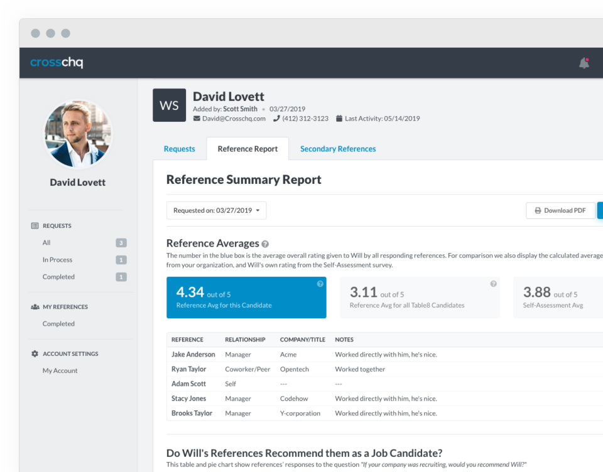This screenshot has width=603, height=472.
Task: Click the help icon beside Reference Averages
Action: (x=265, y=244)
